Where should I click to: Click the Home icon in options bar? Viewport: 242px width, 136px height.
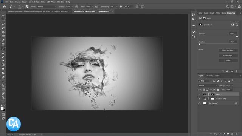[5, 6]
